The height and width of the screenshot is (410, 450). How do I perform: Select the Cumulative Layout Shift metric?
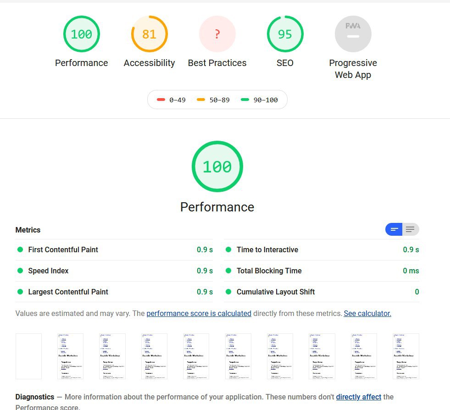click(322, 292)
